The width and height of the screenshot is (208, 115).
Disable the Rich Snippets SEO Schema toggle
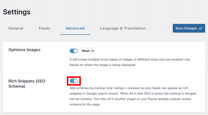pyautogui.click(x=74, y=81)
